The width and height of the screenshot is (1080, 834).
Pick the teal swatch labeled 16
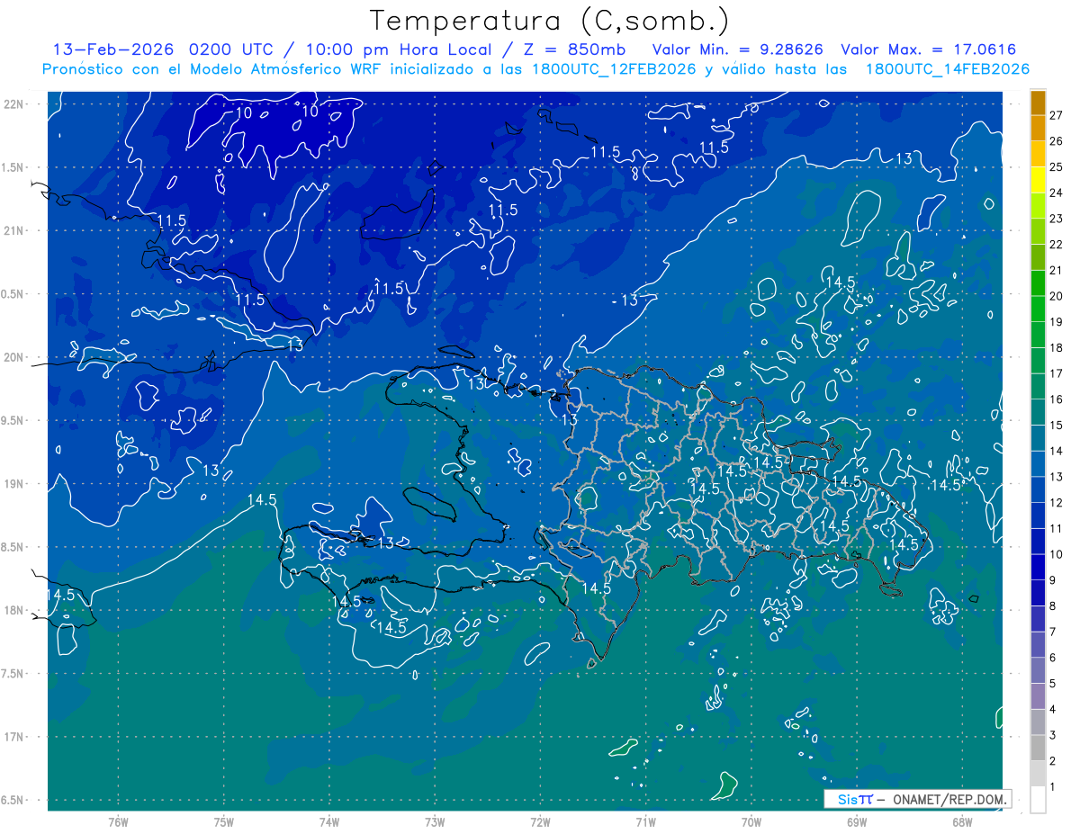click(x=1038, y=387)
